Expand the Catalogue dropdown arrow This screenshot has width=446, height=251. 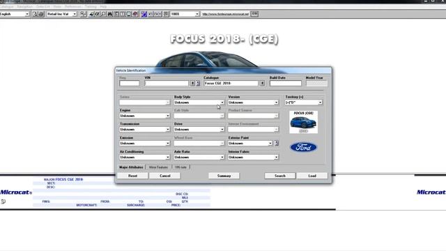262,83
